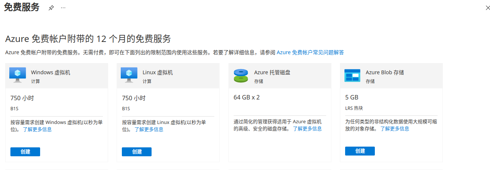Click the Linux 虚拟机 card title
490x170 pixels.
pyautogui.click(x=158, y=72)
